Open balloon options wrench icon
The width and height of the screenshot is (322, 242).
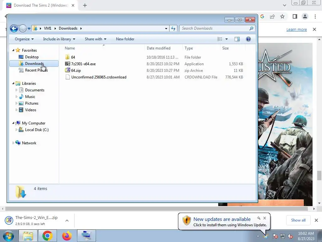259,218
